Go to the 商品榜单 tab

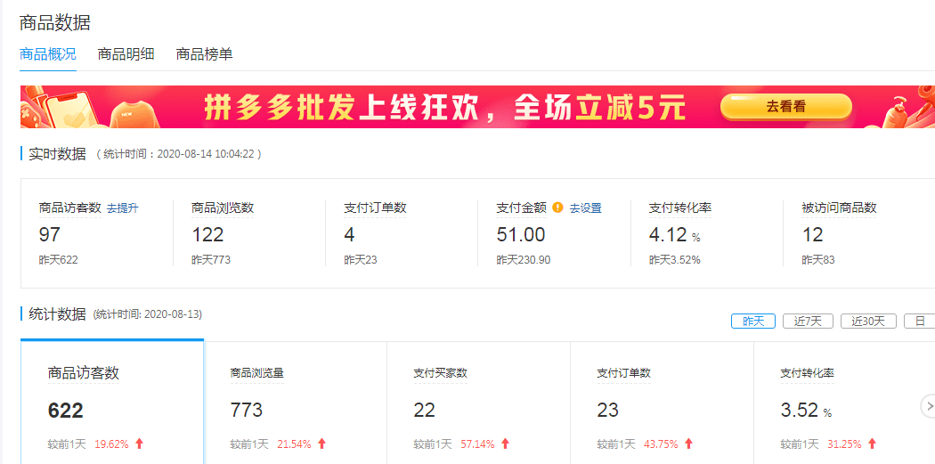point(204,54)
